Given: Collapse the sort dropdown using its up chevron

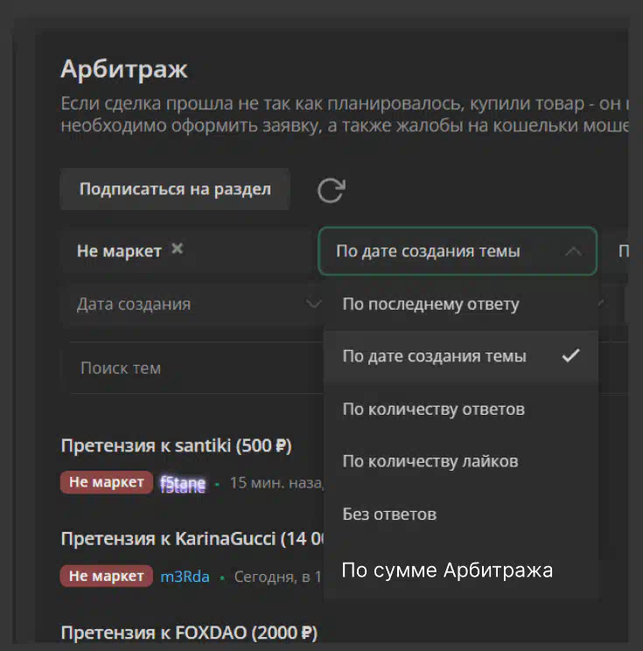Looking at the screenshot, I should pyautogui.click(x=573, y=251).
